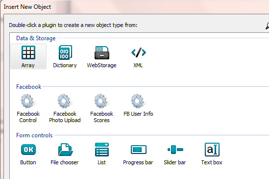Click the search magnifier icon
Viewport: 269px width, 179px height.
(267, 26)
